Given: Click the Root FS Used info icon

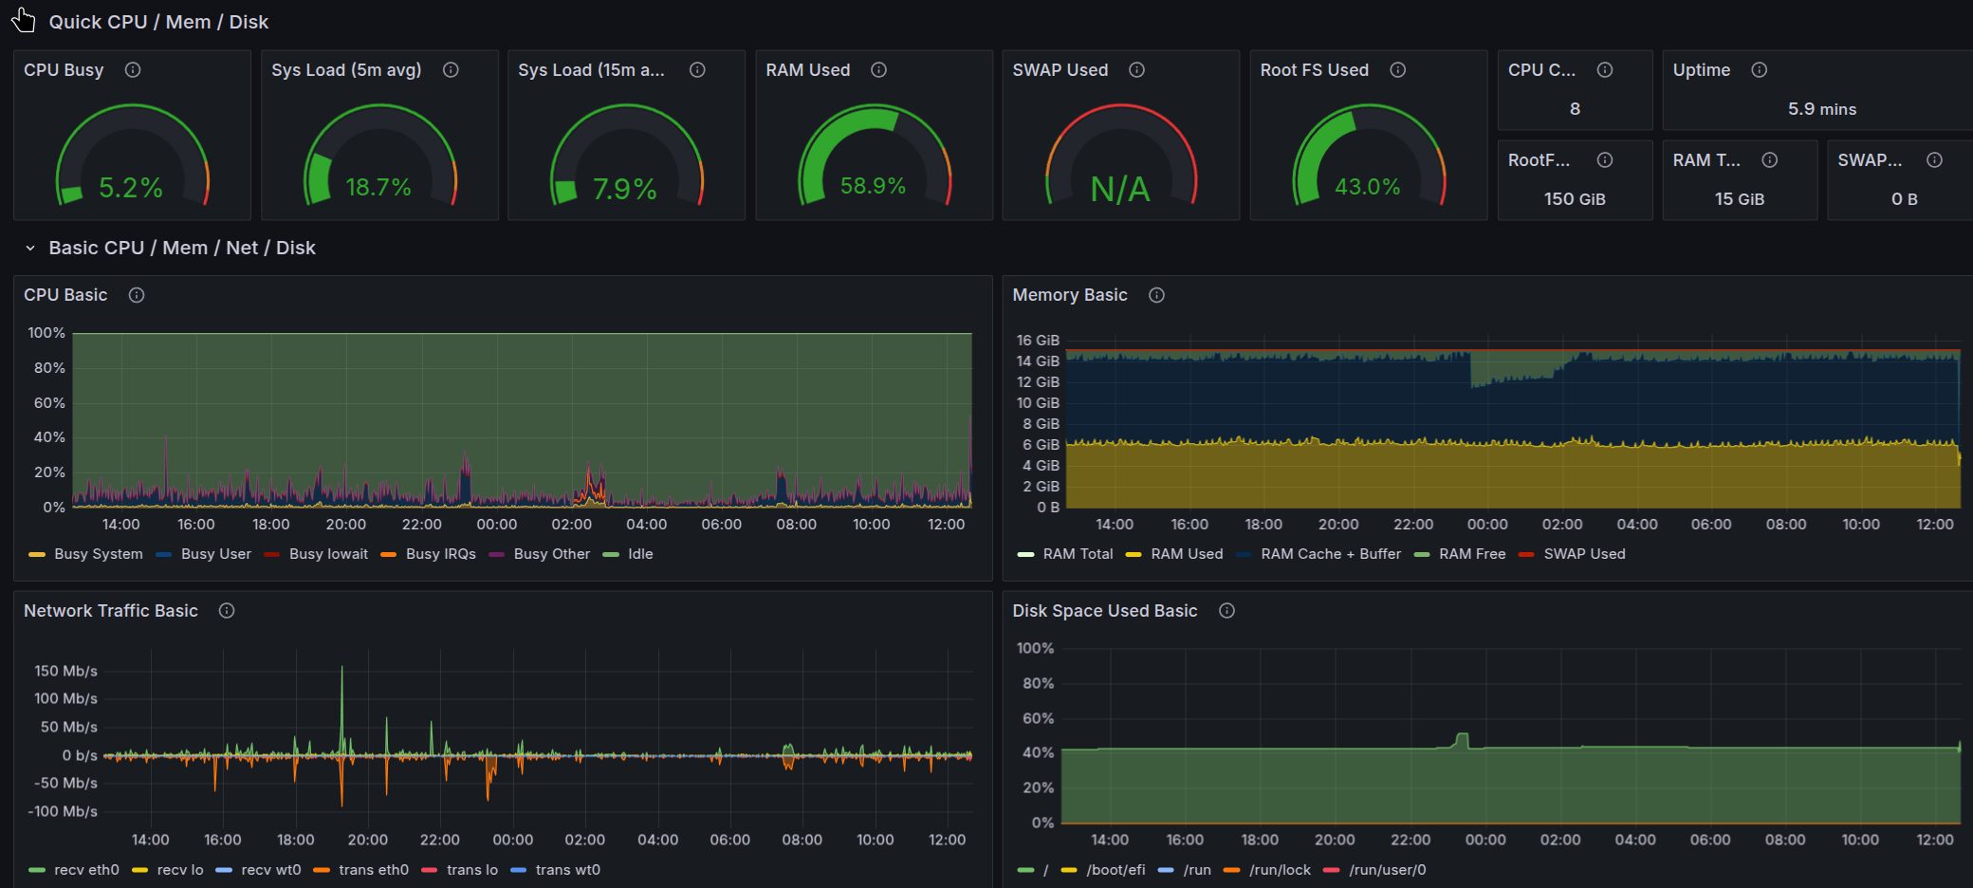Looking at the screenshot, I should coord(1397,70).
